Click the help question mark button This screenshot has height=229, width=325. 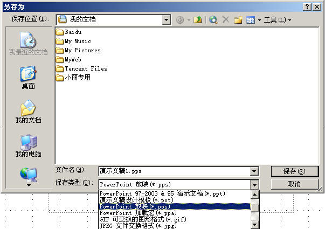(x=307, y=7)
